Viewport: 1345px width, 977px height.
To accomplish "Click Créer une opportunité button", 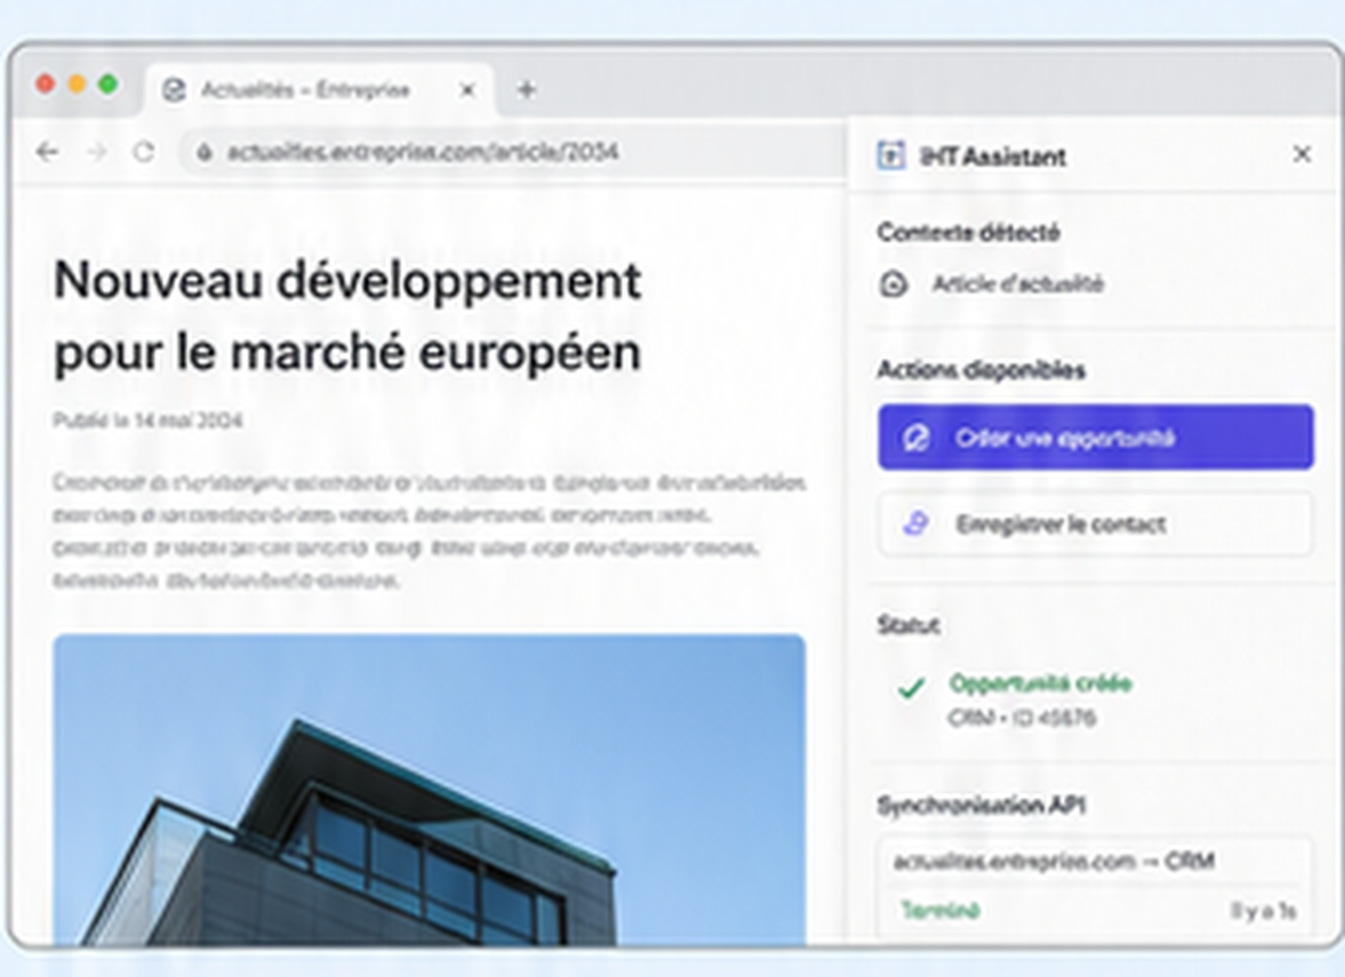I will (1095, 437).
